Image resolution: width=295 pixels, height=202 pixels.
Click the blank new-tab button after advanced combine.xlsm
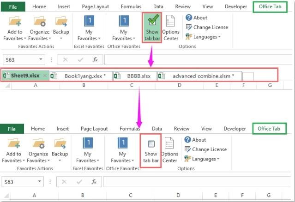248,76
